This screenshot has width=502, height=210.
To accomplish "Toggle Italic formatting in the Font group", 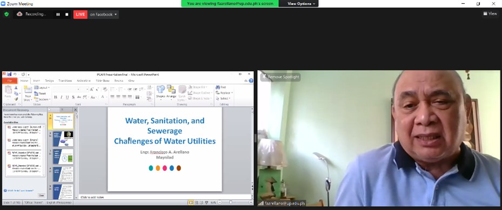I will click(61, 97).
